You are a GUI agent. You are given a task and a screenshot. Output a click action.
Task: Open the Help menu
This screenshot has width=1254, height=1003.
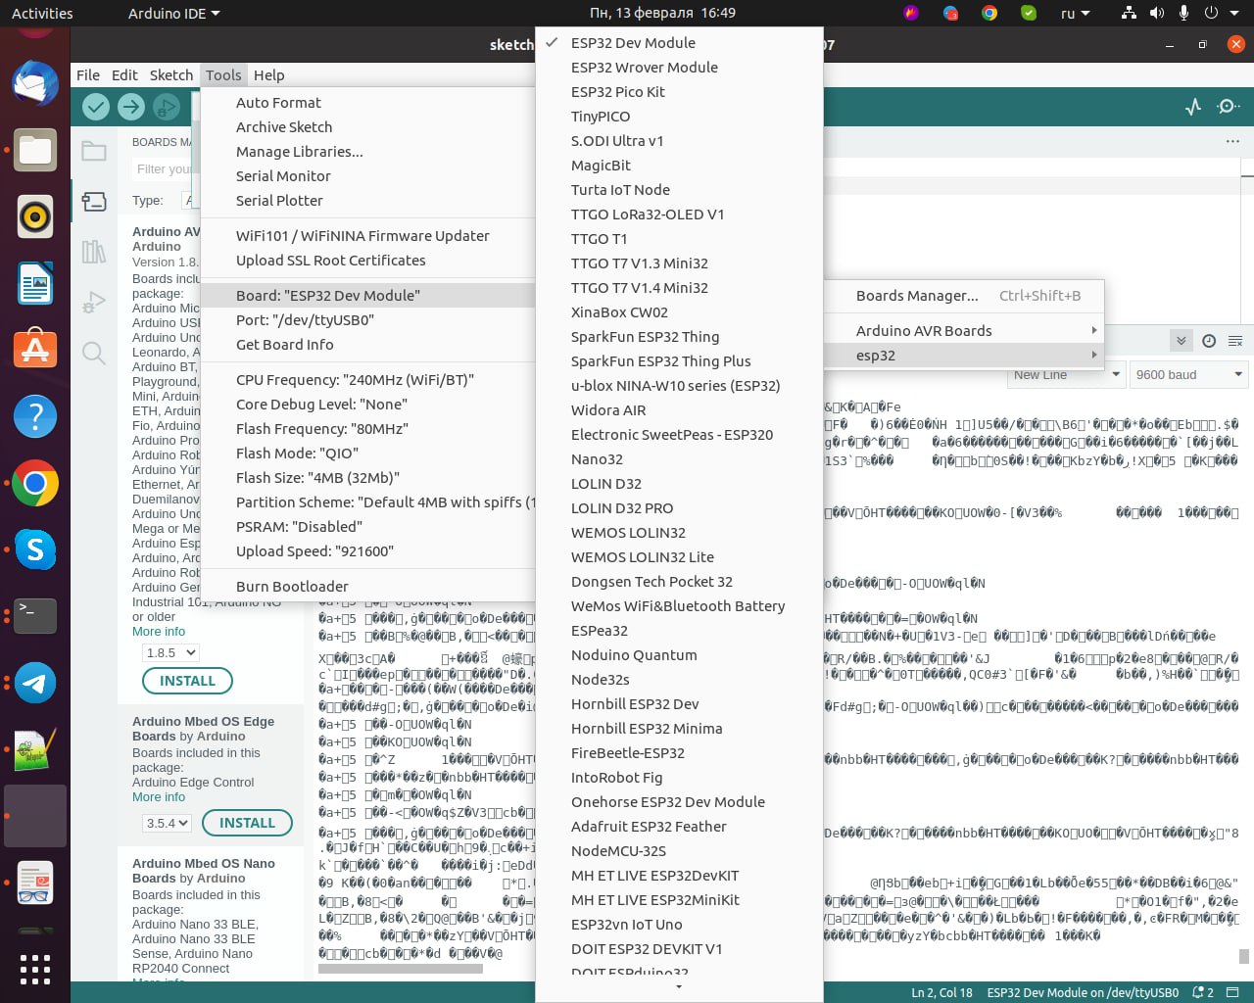[268, 75]
